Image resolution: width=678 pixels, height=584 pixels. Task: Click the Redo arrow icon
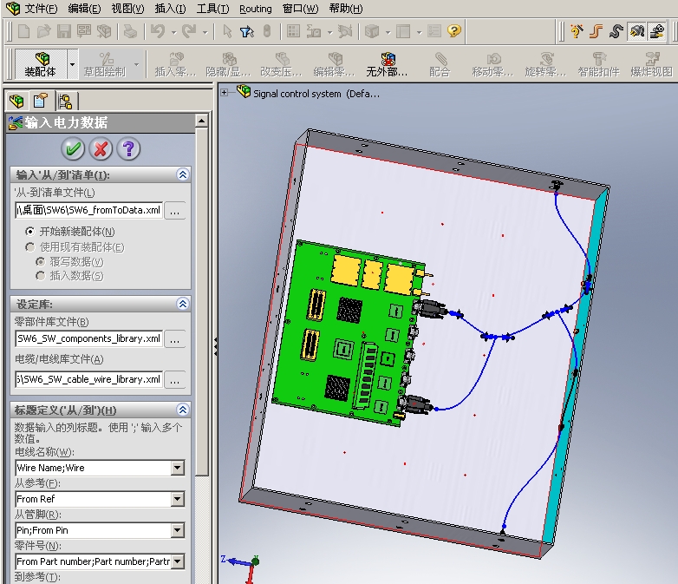pos(189,31)
